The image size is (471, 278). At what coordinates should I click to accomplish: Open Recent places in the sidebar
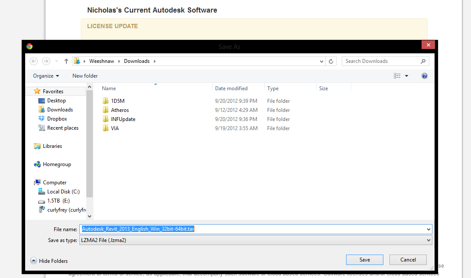[x=62, y=128]
